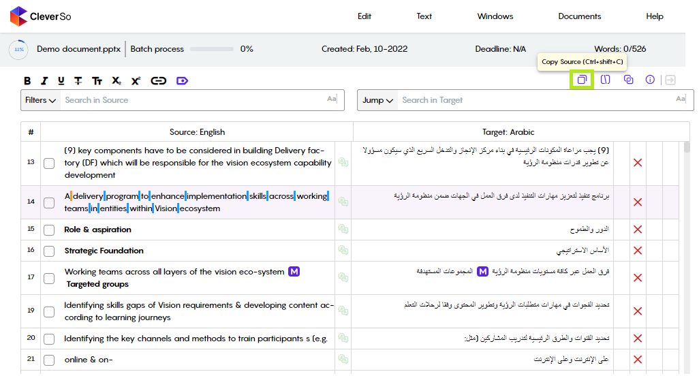This screenshot has height=376, width=699.
Task: Click translation icon for row 20
Action: point(343,338)
